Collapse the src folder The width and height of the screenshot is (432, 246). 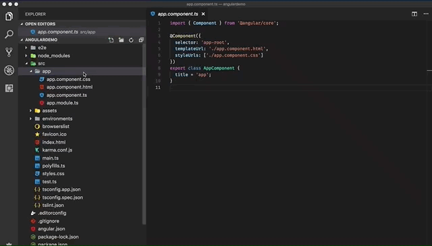coord(26,63)
